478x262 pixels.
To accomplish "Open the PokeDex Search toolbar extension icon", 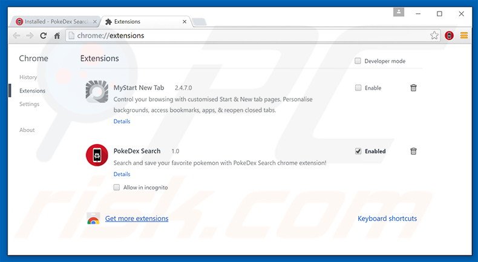I will [449, 36].
